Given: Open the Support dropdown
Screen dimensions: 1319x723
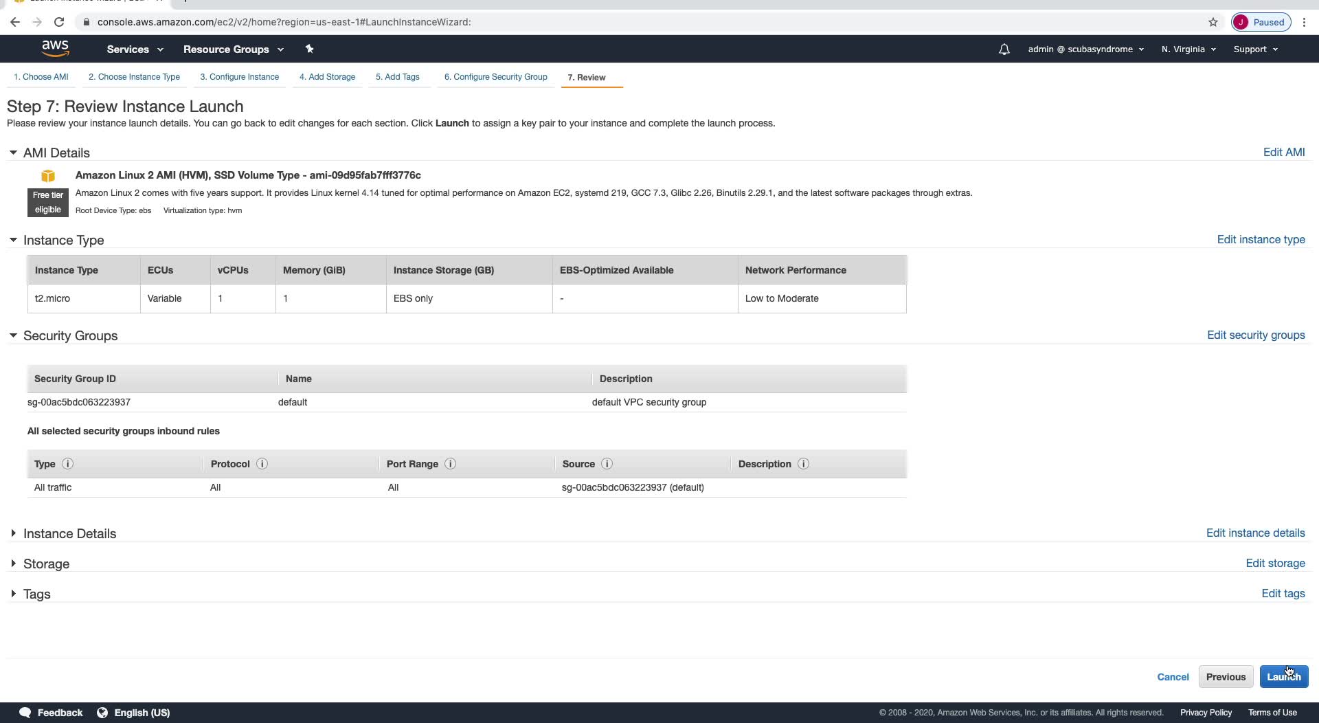Looking at the screenshot, I should (x=1255, y=49).
